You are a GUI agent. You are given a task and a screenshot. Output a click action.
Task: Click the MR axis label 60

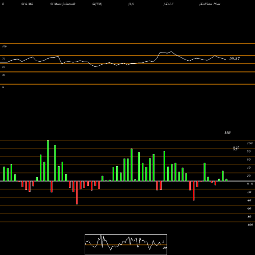[249, 160]
